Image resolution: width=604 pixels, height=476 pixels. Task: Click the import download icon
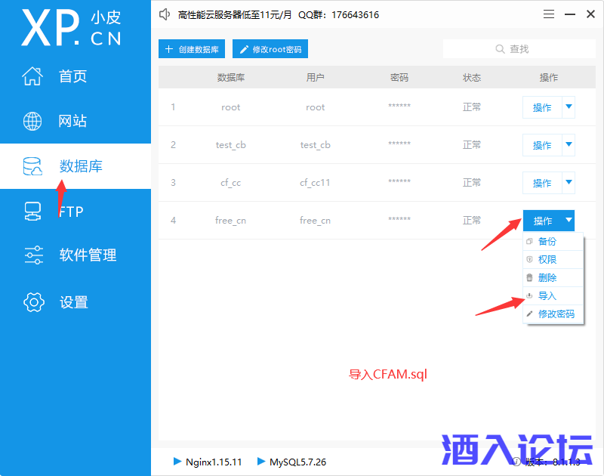pos(529,295)
